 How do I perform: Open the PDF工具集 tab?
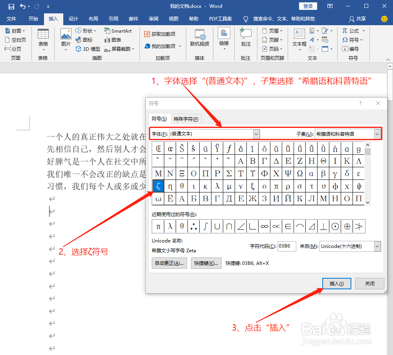[x=220, y=19]
